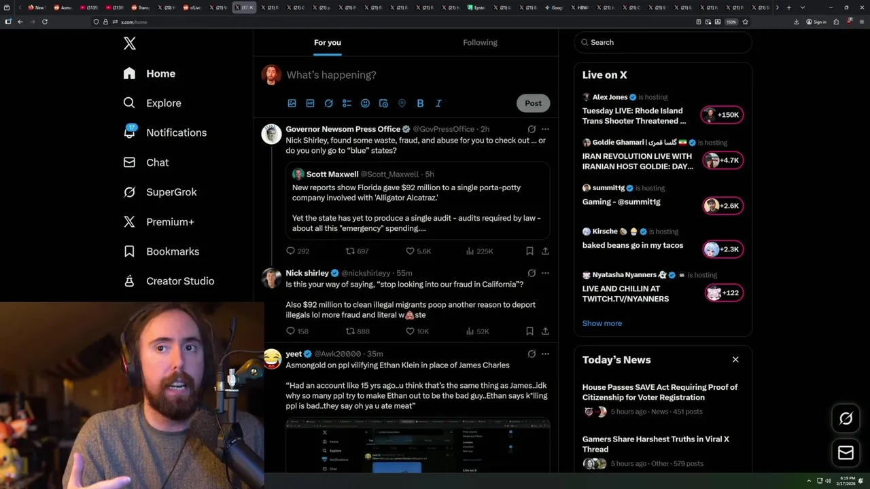
Task: Open more options on Nick shirley post
Action: (545, 273)
